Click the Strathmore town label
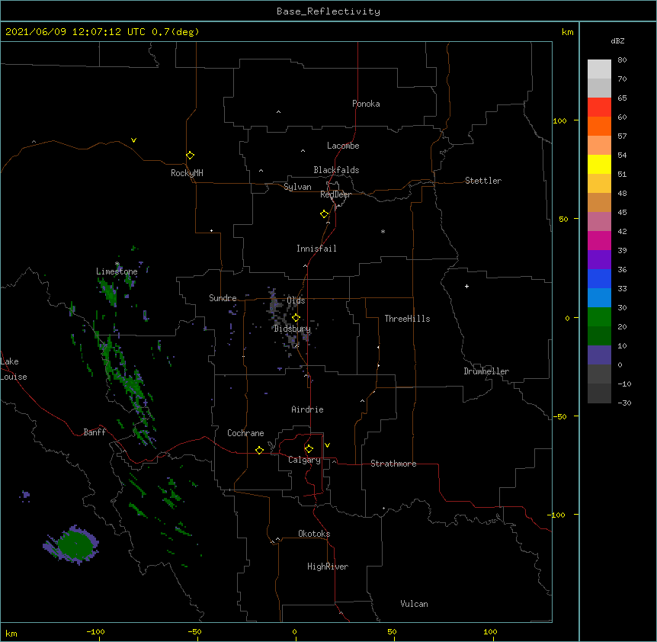This screenshot has height=642, width=657. tap(393, 464)
